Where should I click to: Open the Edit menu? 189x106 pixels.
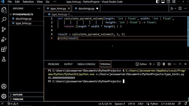[17, 2]
